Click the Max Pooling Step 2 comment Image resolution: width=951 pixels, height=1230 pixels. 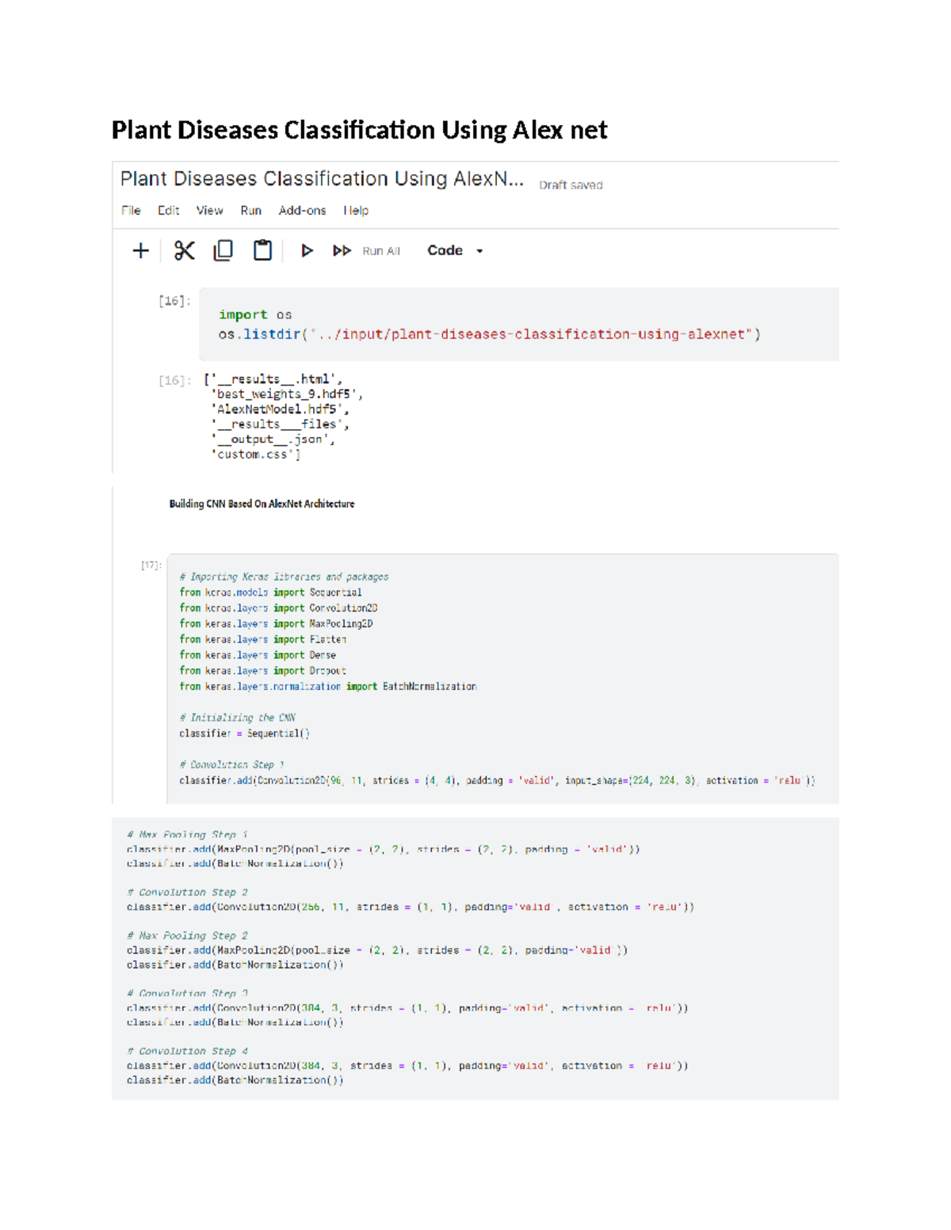pos(187,936)
